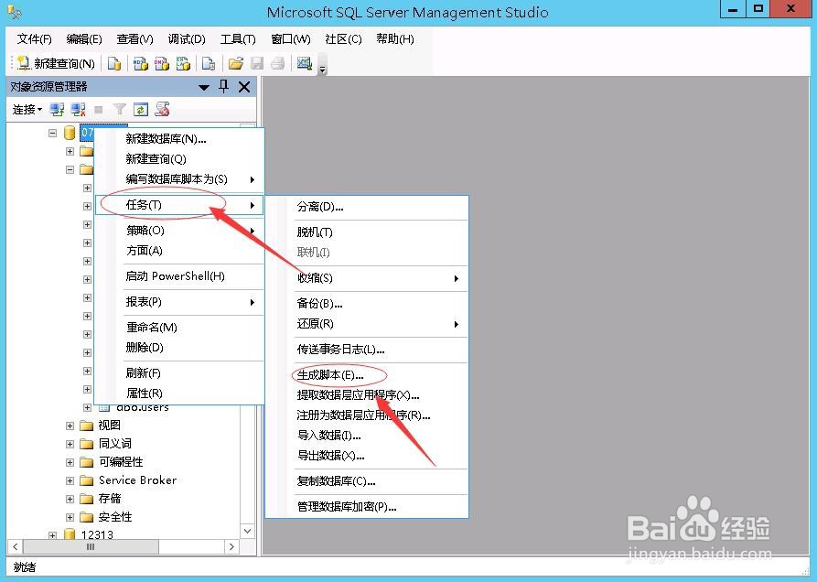Viewport: 817px width, 582px height.
Task: Click the Refresh icon in Object Explorer
Action: pyautogui.click(x=141, y=110)
